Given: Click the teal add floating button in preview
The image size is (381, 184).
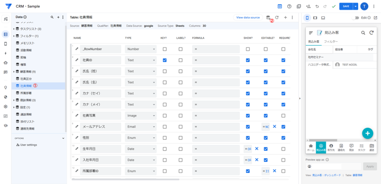Looking at the screenshot, I should coord(367,133).
